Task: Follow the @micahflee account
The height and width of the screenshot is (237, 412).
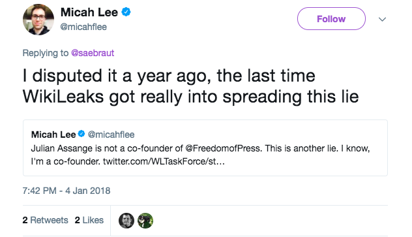Action: coord(331,19)
